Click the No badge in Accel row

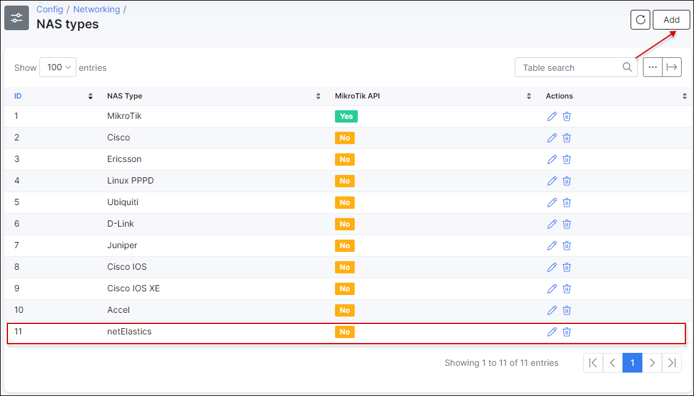pyautogui.click(x=345, y=310)
